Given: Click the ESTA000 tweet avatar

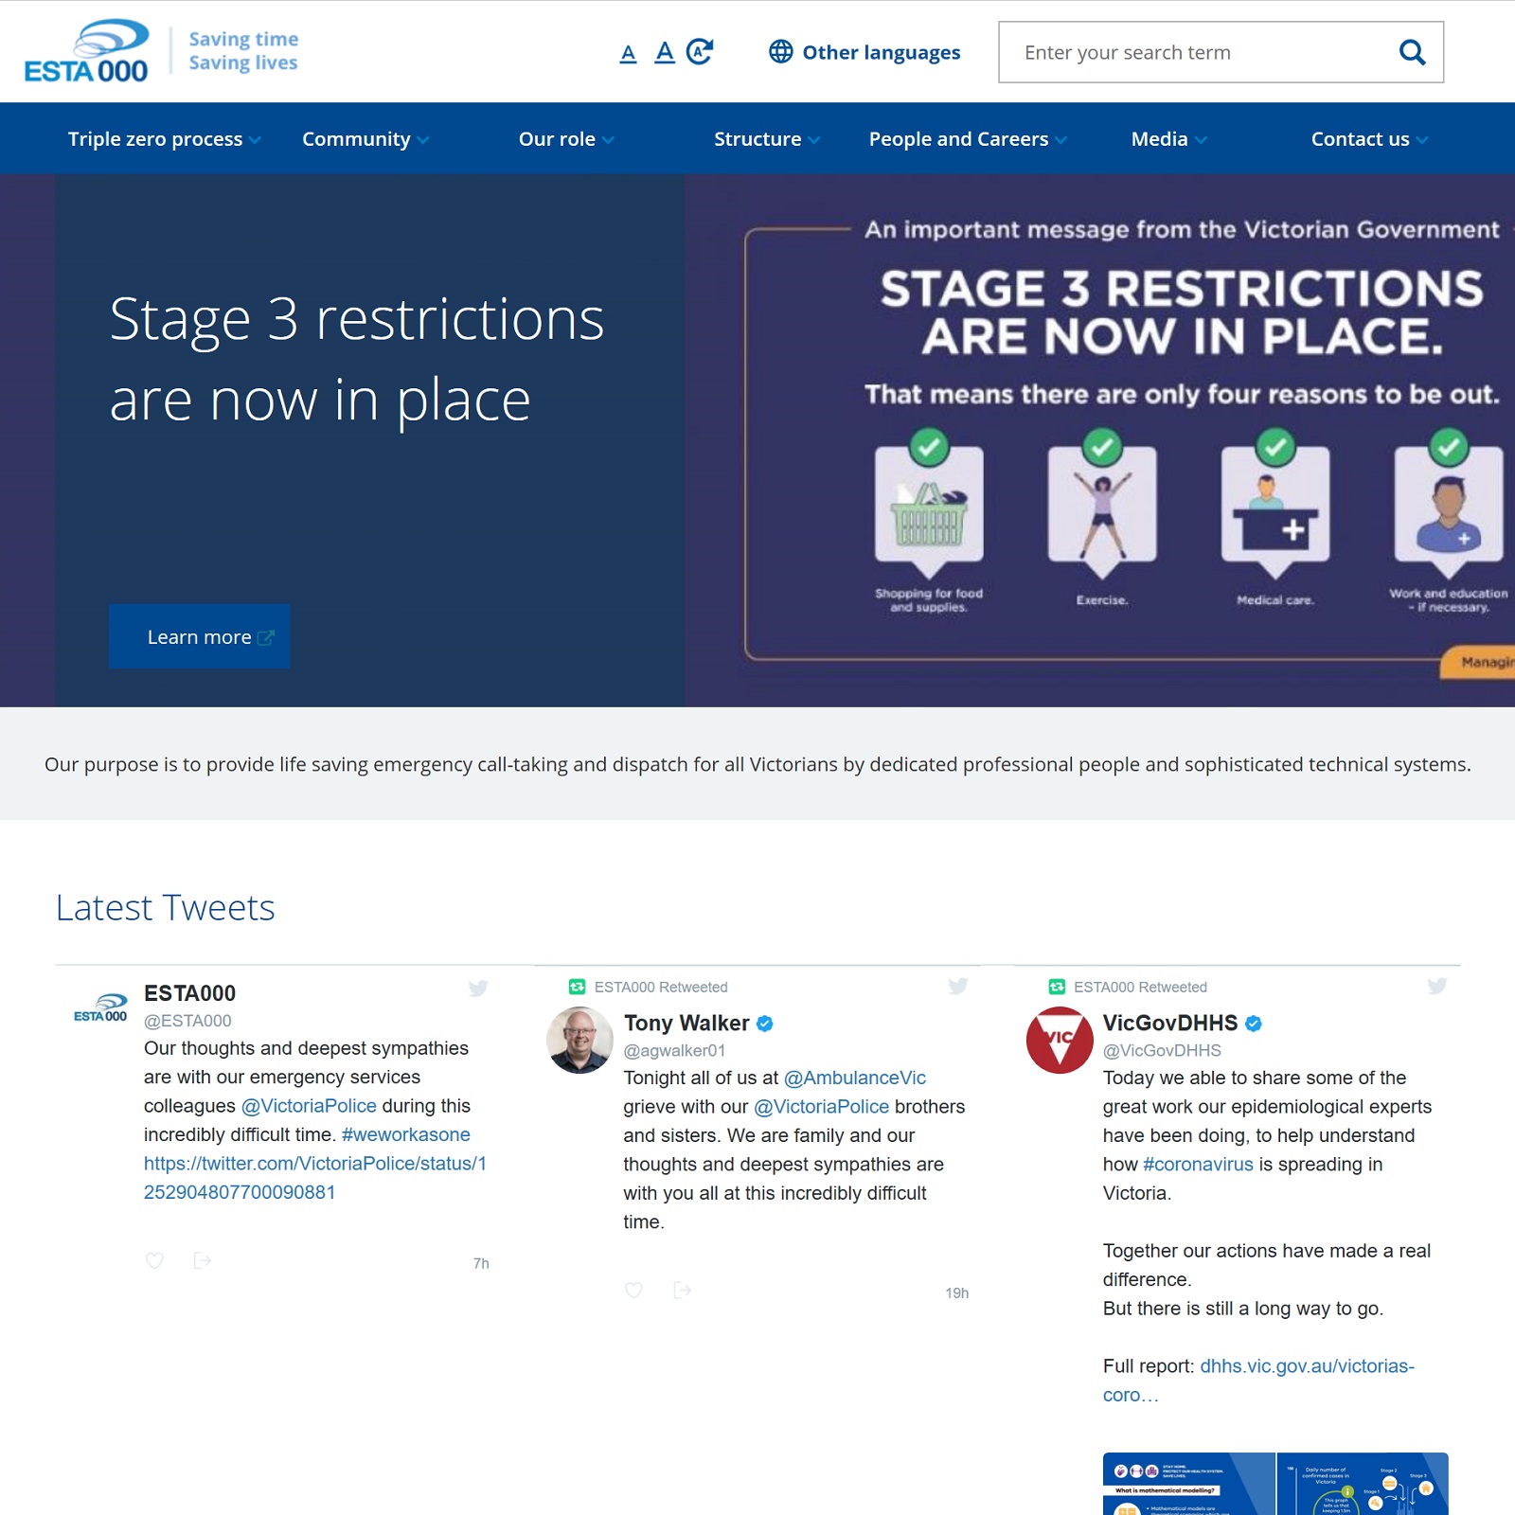Looking at the screenshot, I should [100, 1007].
